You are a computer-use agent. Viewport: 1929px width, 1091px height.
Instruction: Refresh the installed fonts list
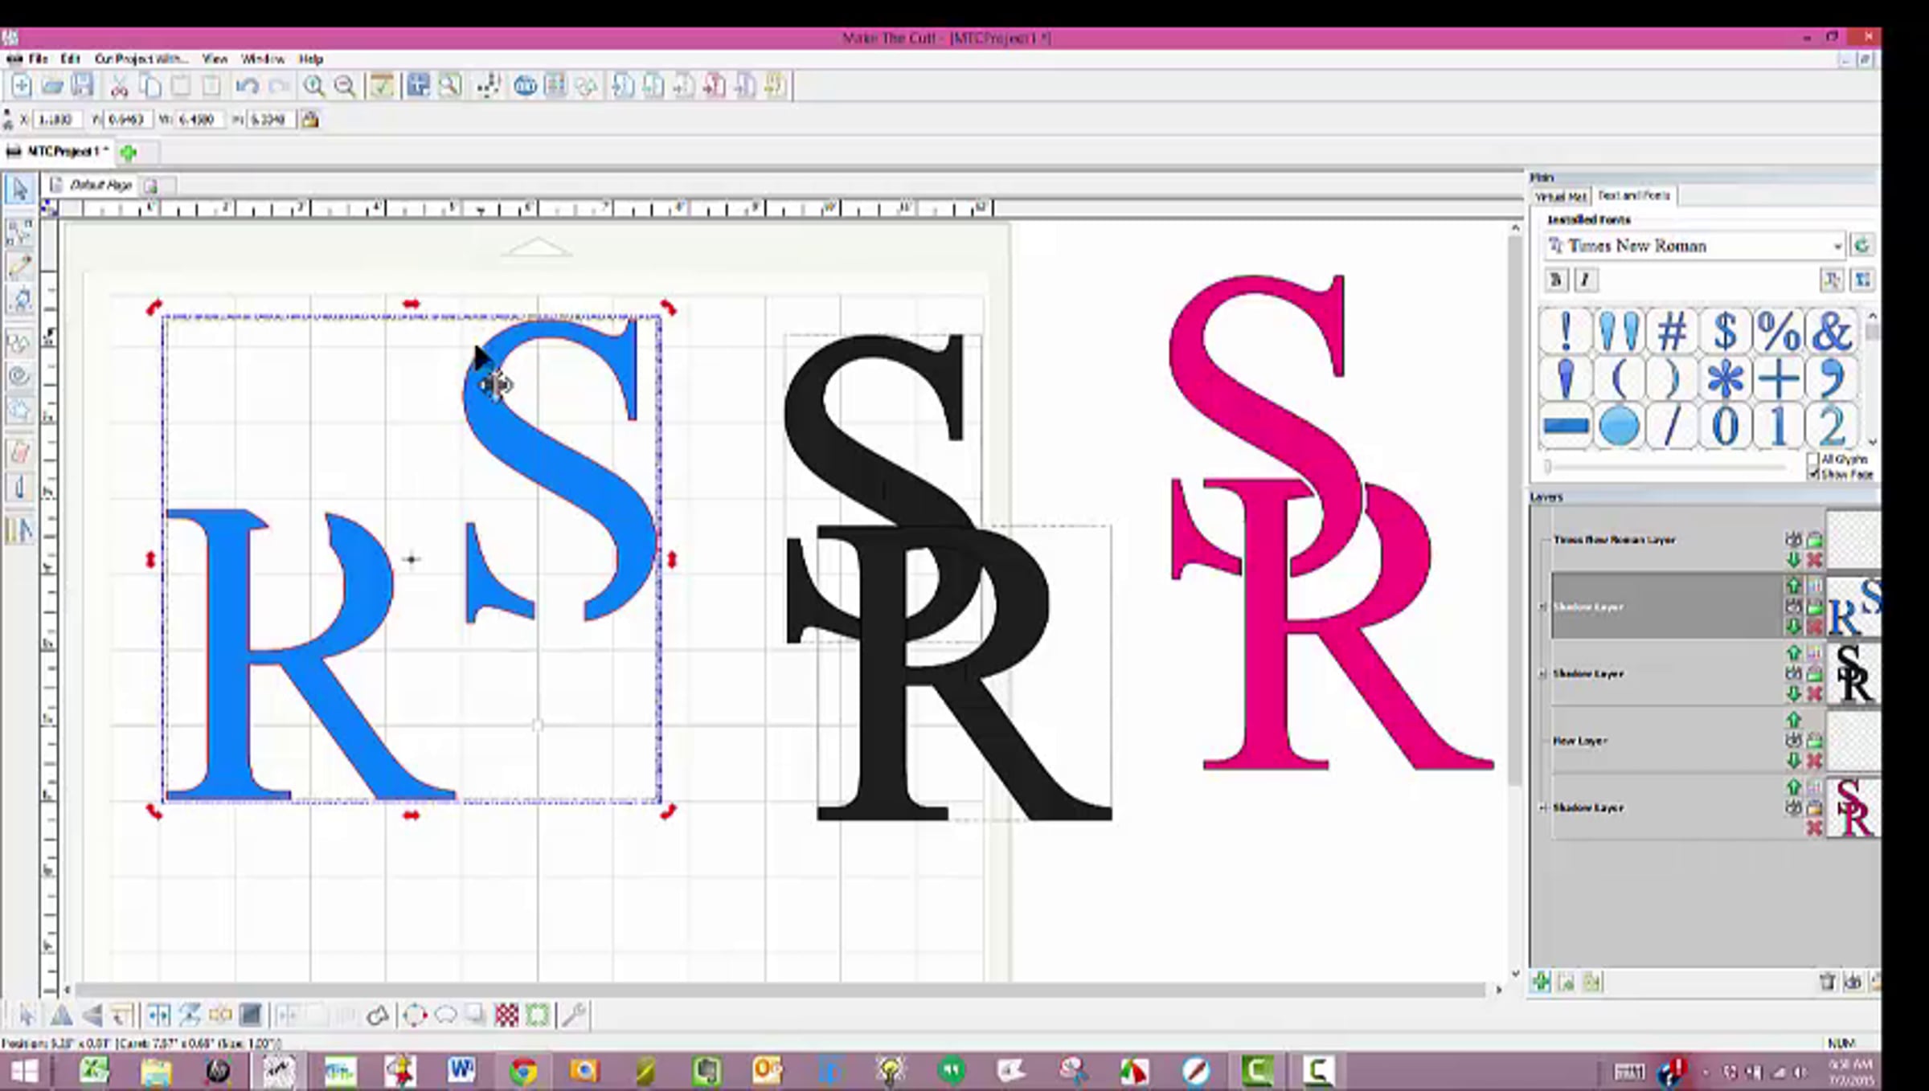coord(1861,245)
